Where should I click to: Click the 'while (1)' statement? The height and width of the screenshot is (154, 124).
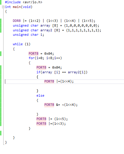pos(22,44)
